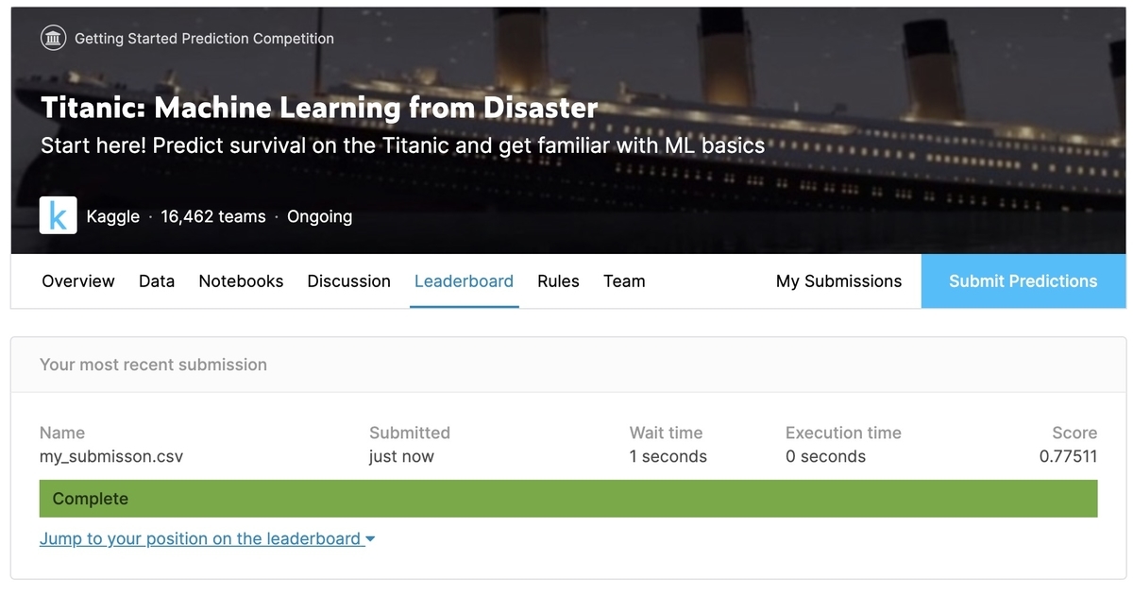Click the 'Name' column header
Viewport: 1133px width, 595px height.
[62, 433]
